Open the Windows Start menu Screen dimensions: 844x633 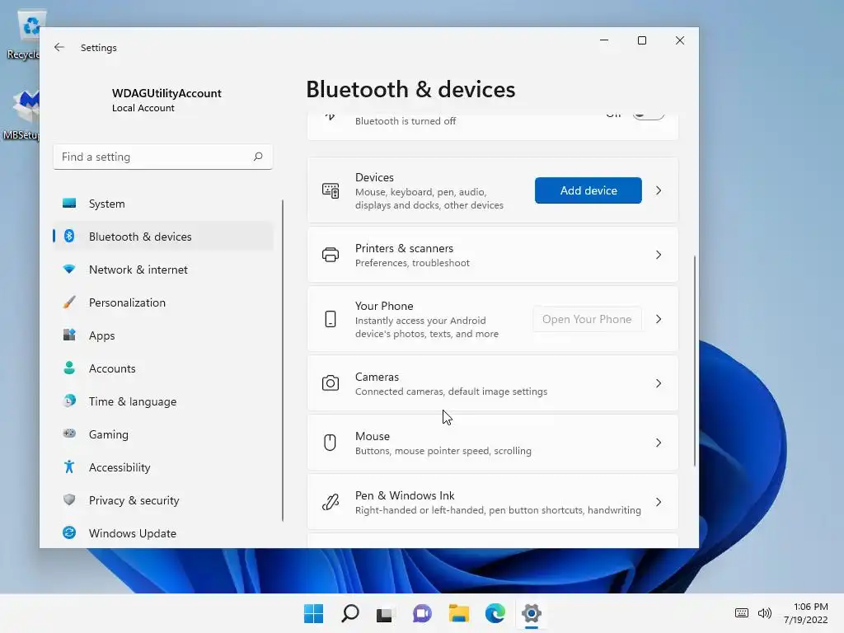coord(313,613)
